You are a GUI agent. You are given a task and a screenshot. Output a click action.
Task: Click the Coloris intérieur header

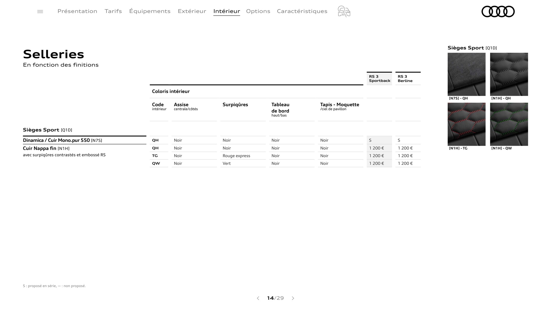[171, 91]
